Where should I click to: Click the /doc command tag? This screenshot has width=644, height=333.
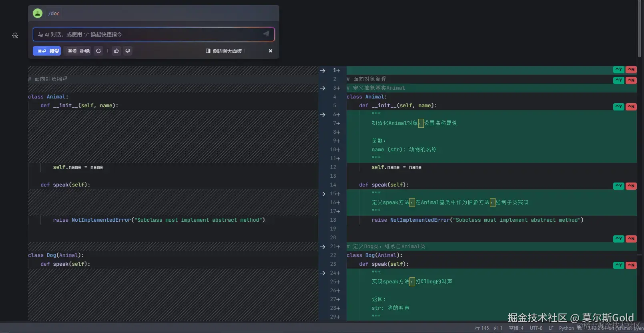54,13
